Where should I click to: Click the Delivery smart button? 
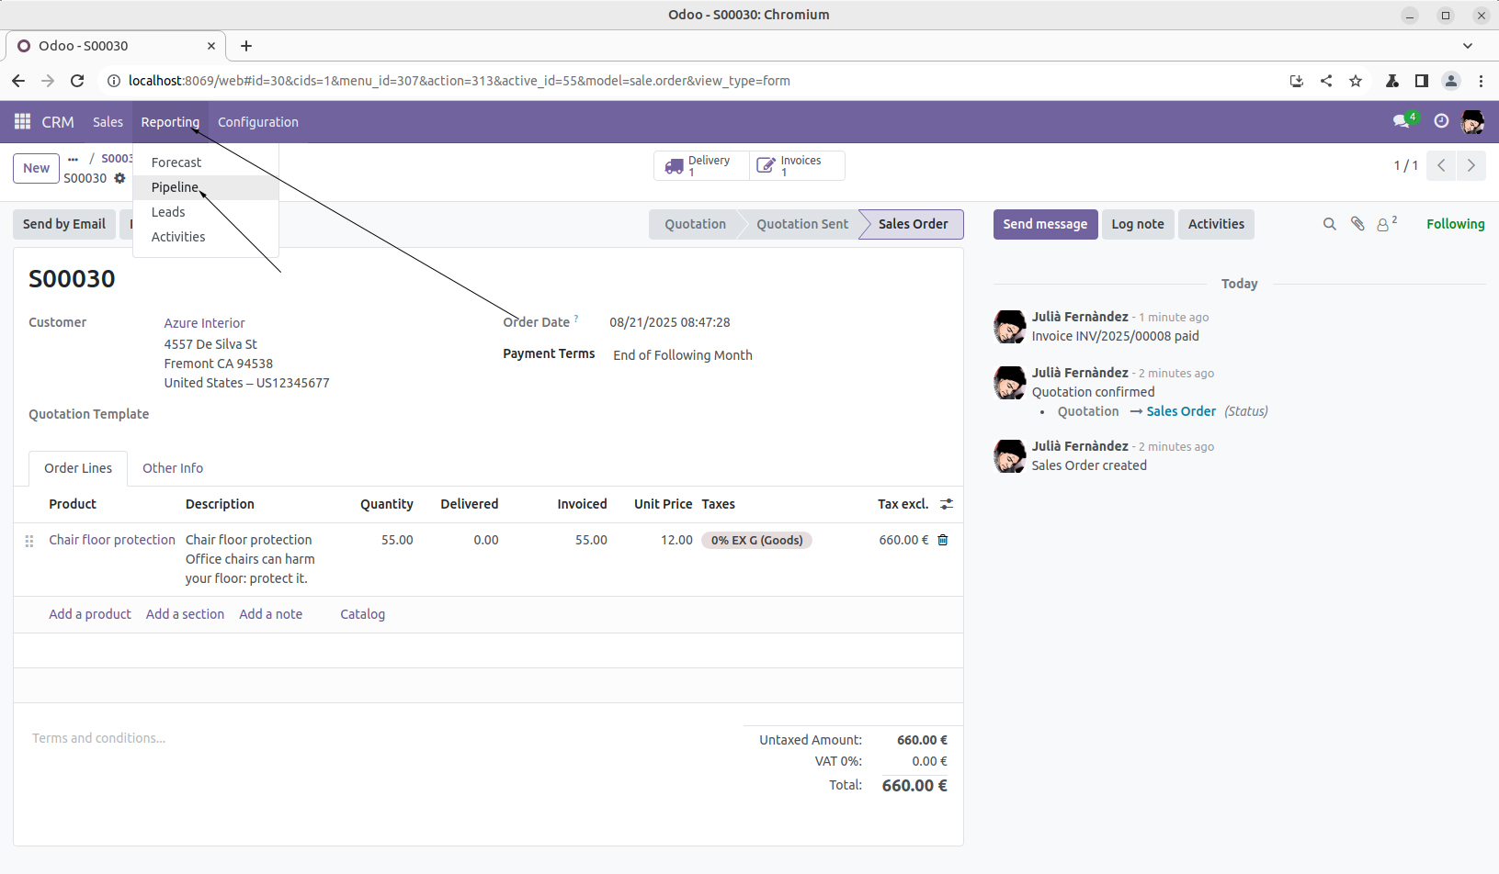click(x=700, y=165)
